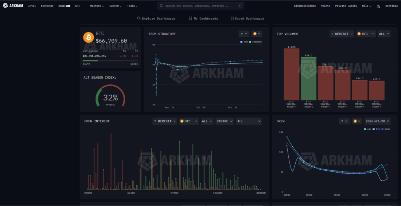Click the My Dashboards grid icon
The height and width of the screenshot is (206, 401).
pyautogui.click(x=190, y=18)
